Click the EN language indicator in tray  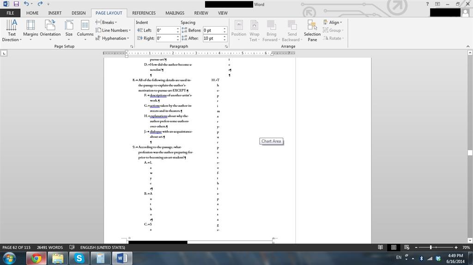click(399, 258)
